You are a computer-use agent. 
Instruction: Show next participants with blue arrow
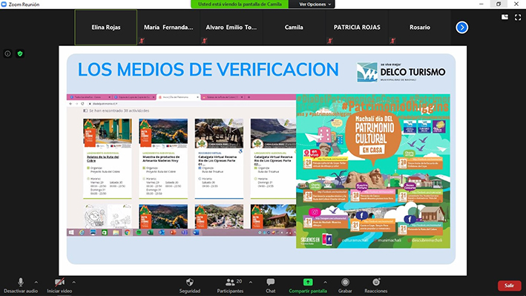click(462, 27)
